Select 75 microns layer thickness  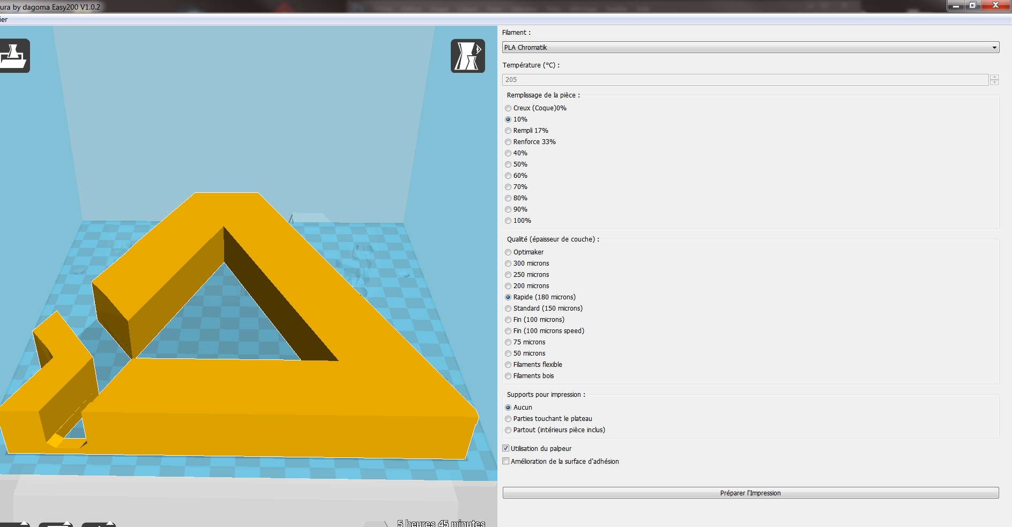[525, 342]
